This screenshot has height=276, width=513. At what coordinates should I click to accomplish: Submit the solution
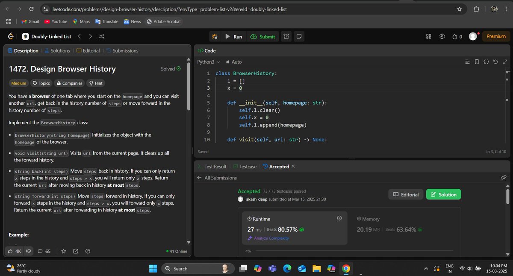(262, 37)
